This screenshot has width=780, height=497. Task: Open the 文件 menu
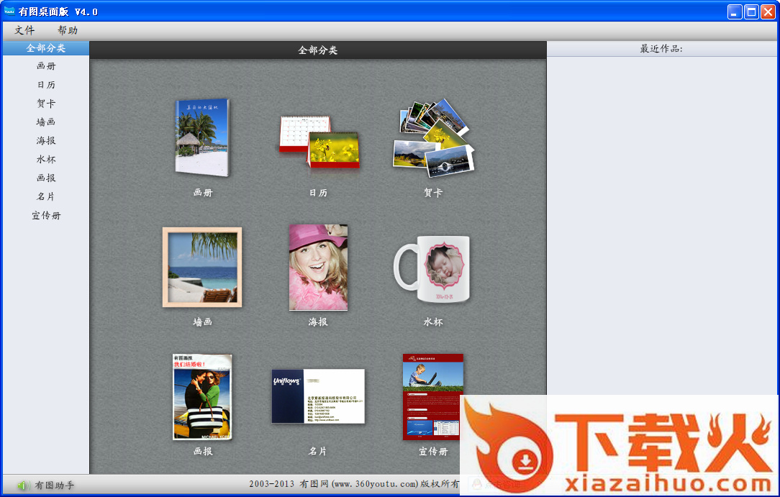coord(24,30)
